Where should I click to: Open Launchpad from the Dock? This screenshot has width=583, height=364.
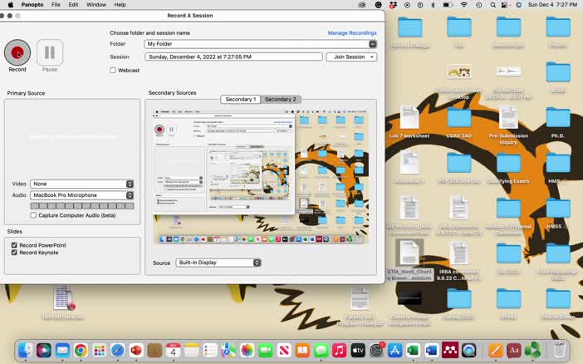click(x=100, y=350)
